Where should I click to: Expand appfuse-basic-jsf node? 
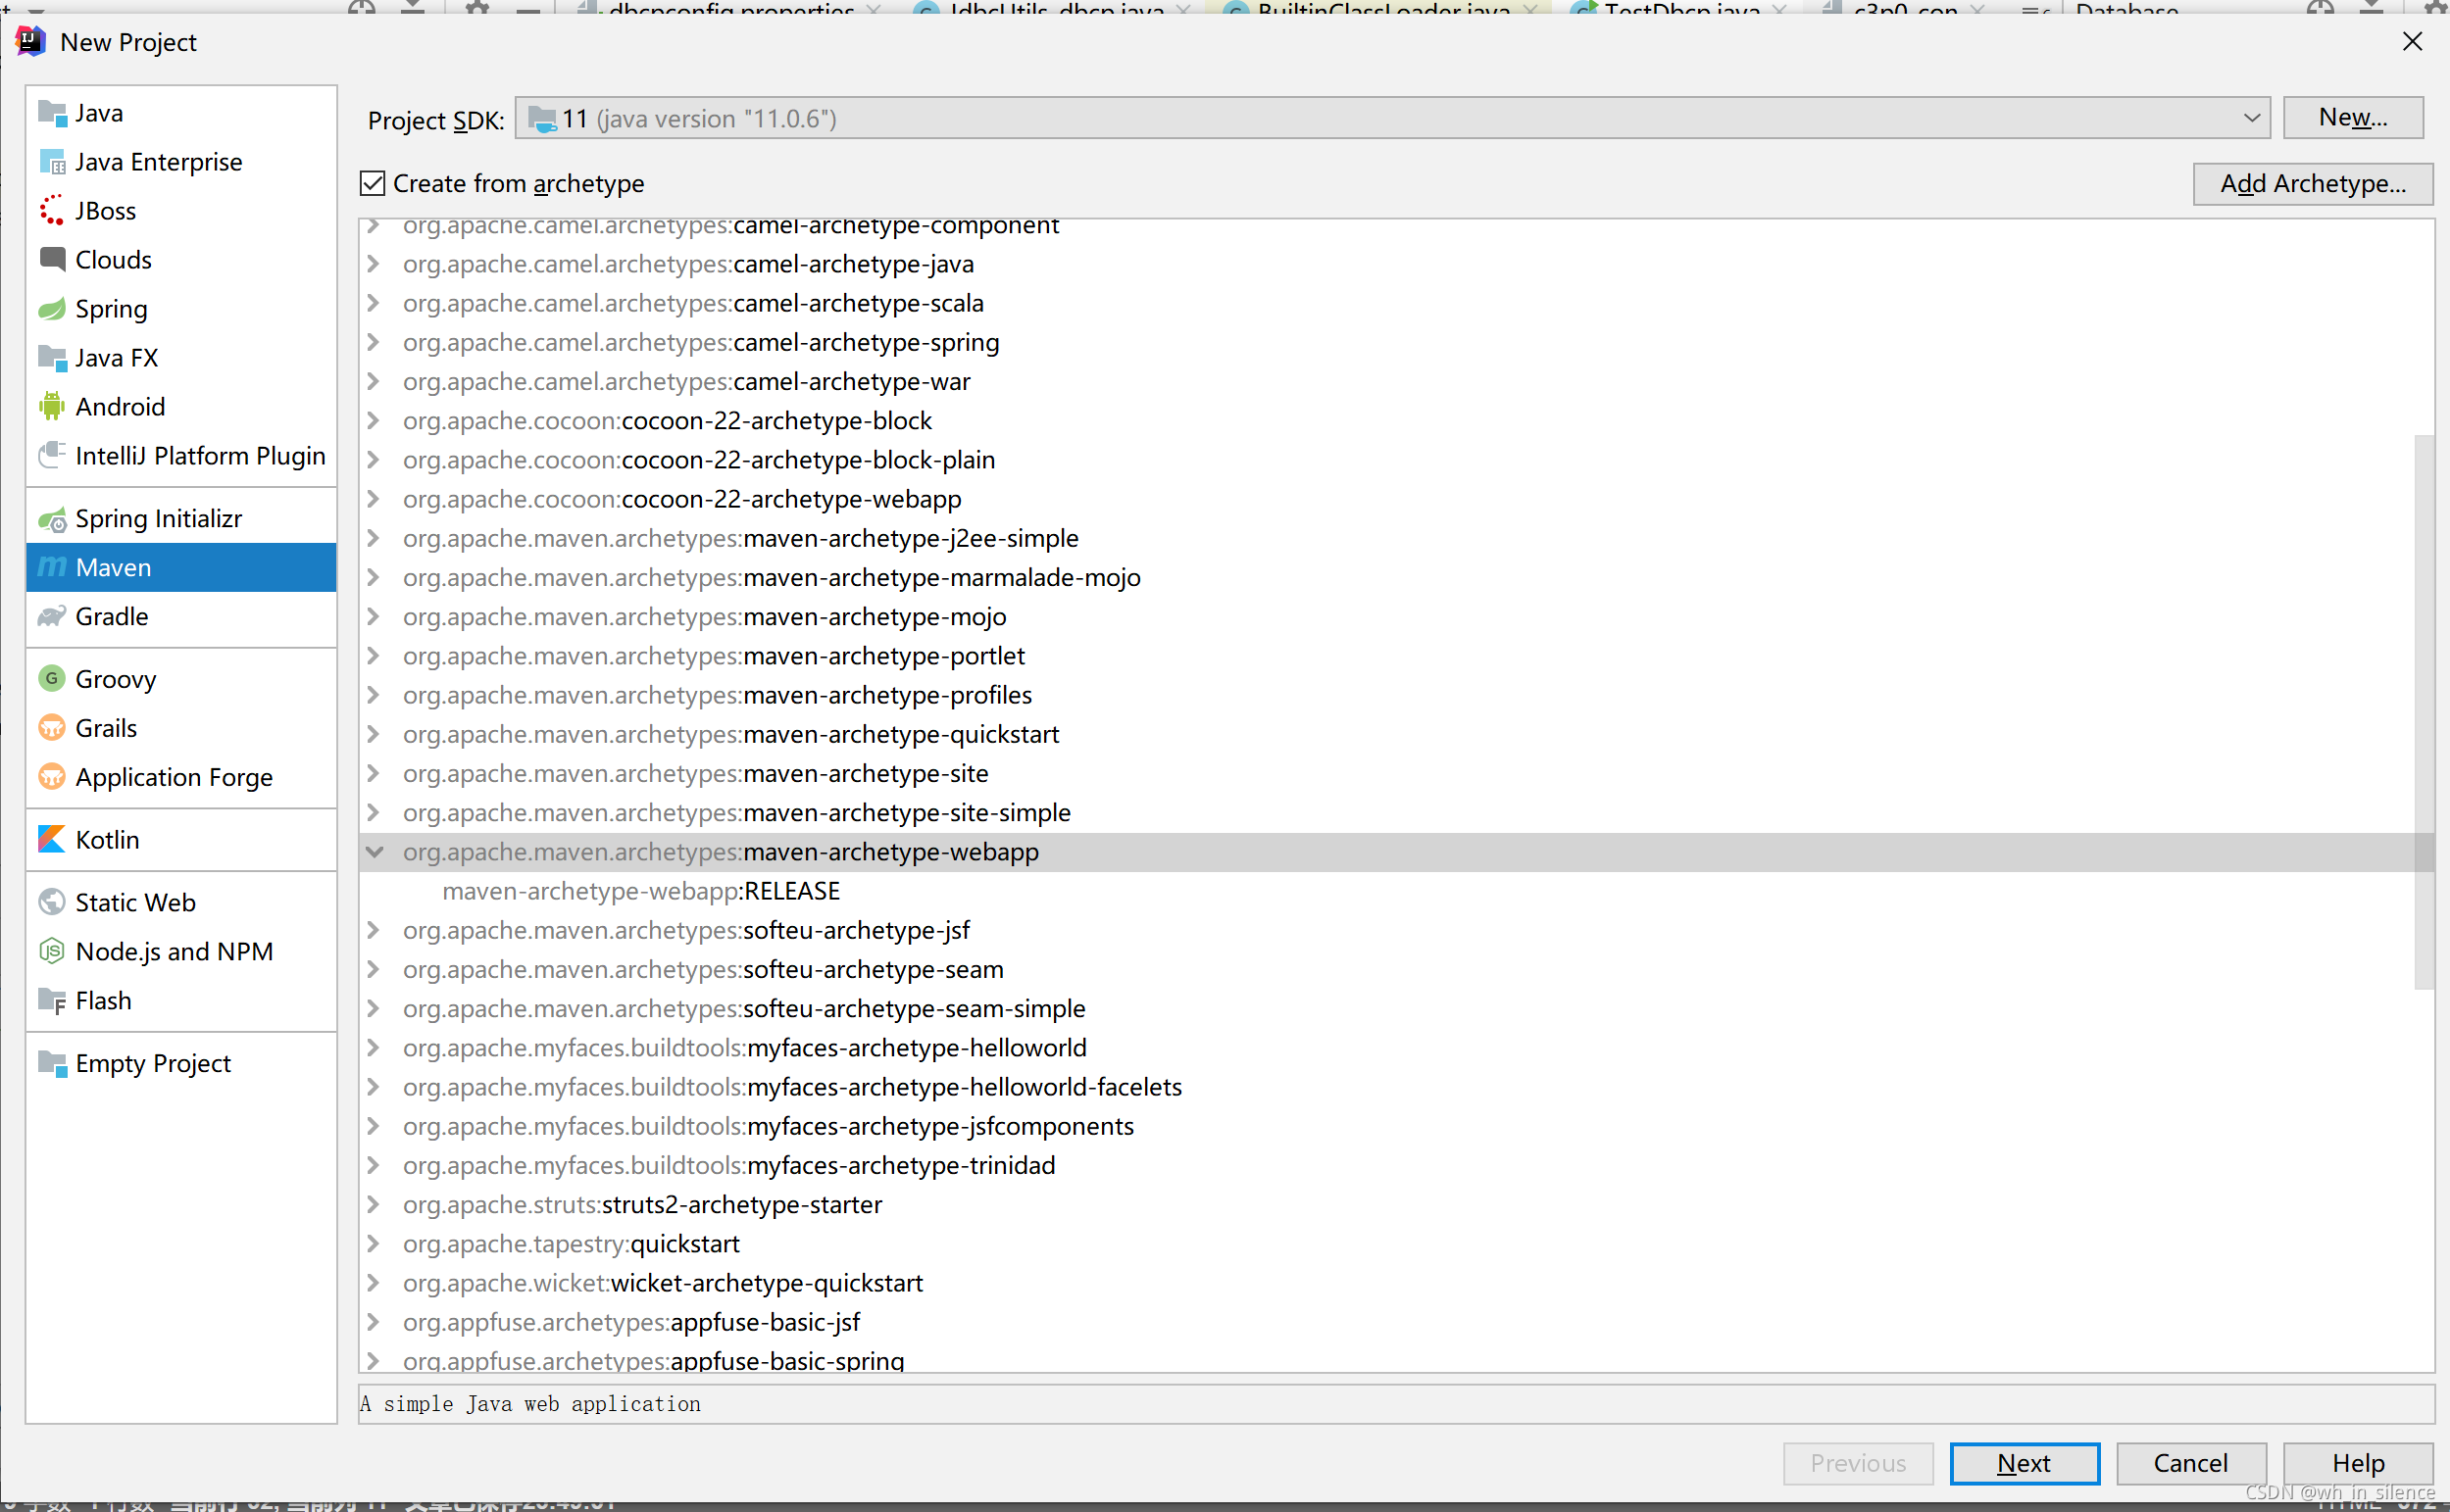374,1322
